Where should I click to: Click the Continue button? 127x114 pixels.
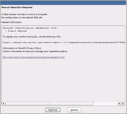coord(53,110)
